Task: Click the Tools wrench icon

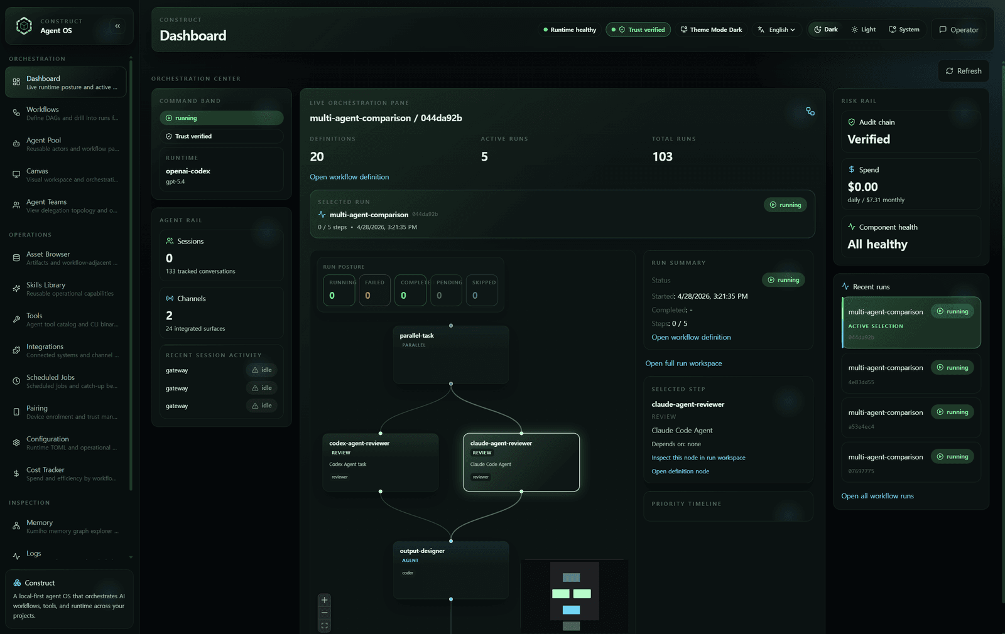Action: pos(16,320)
